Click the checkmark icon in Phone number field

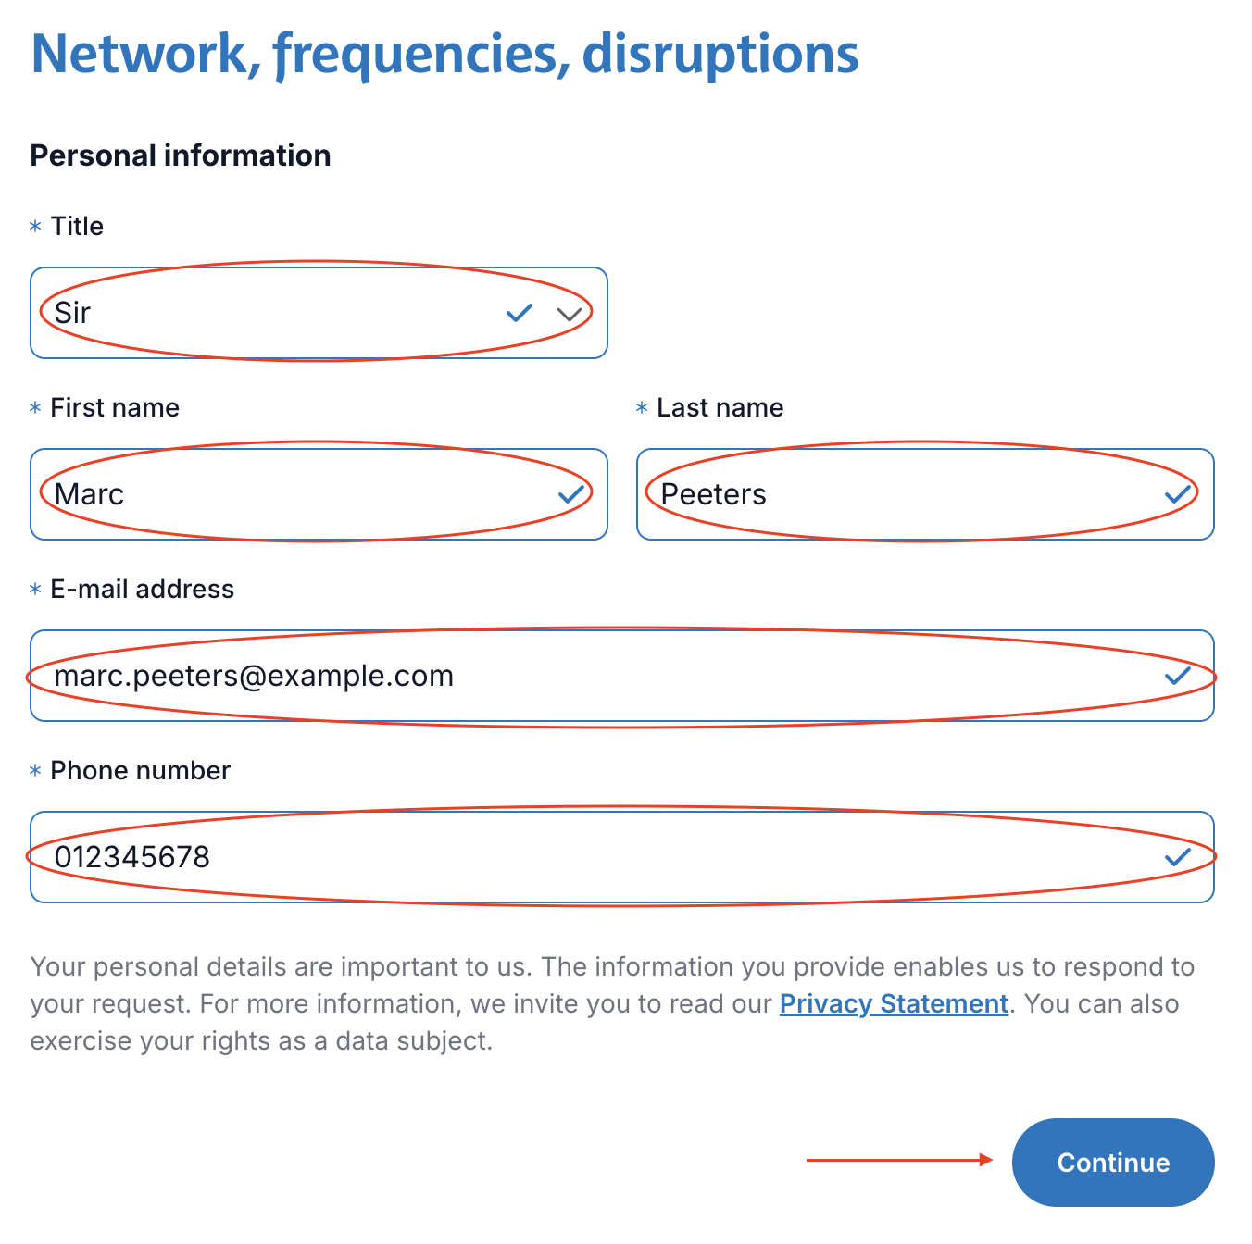(x=1178, y=857)
